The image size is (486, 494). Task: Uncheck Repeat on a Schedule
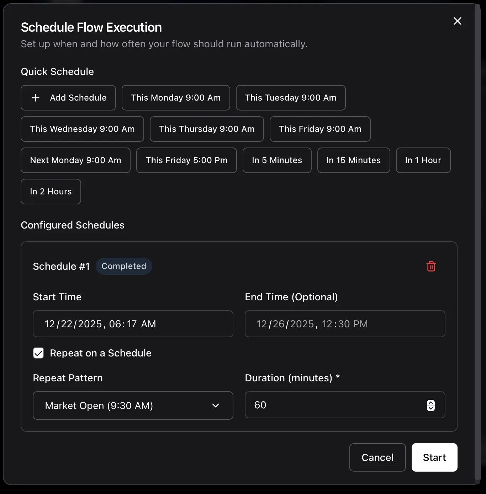coord(38,353)
